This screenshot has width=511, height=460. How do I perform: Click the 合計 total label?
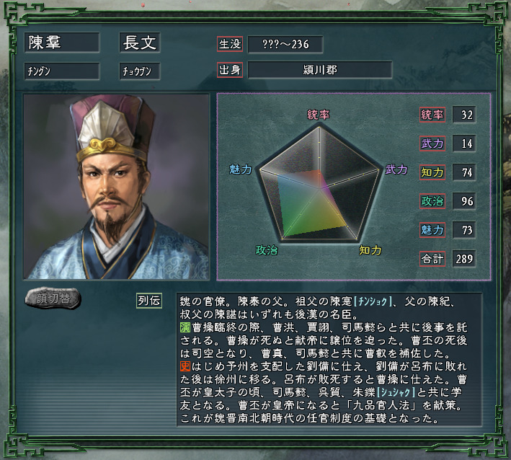click(x=432, y=259)
